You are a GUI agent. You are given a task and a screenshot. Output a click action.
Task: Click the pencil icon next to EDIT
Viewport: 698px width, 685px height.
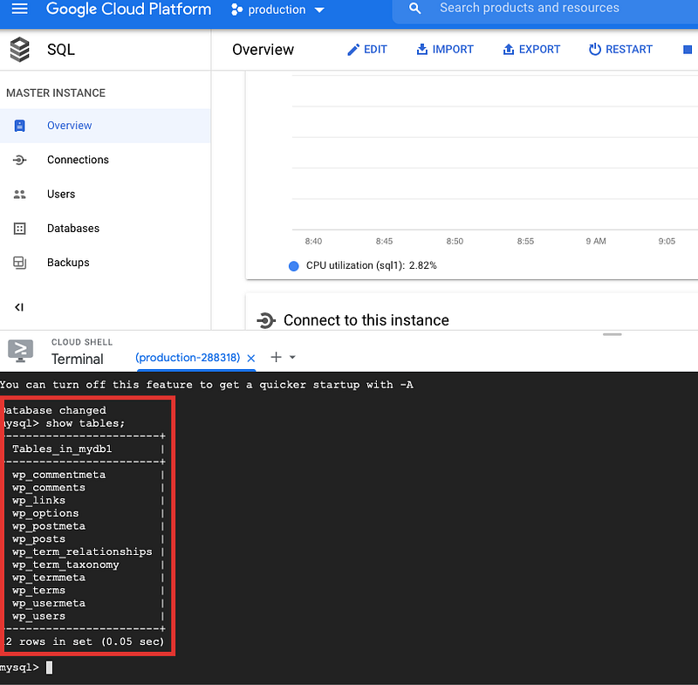[353, 50]
